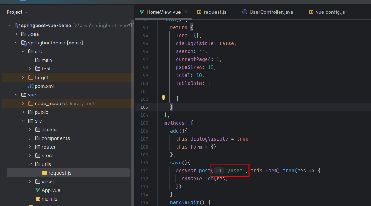Screen dimensions: 371x206
Task: Select the target folder icon
Action: [x=31, y=77]
